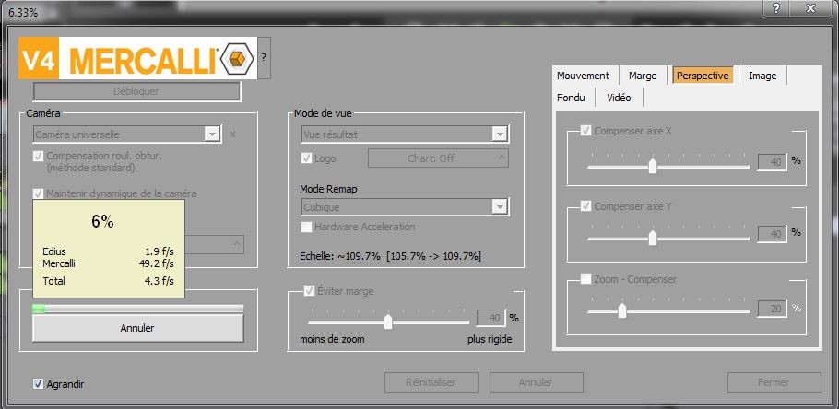This screenshot has width=839, height=409.
Task: Toggle Compenser axe X checkbox
Action: pyautogui.click(x=585, y=131)
